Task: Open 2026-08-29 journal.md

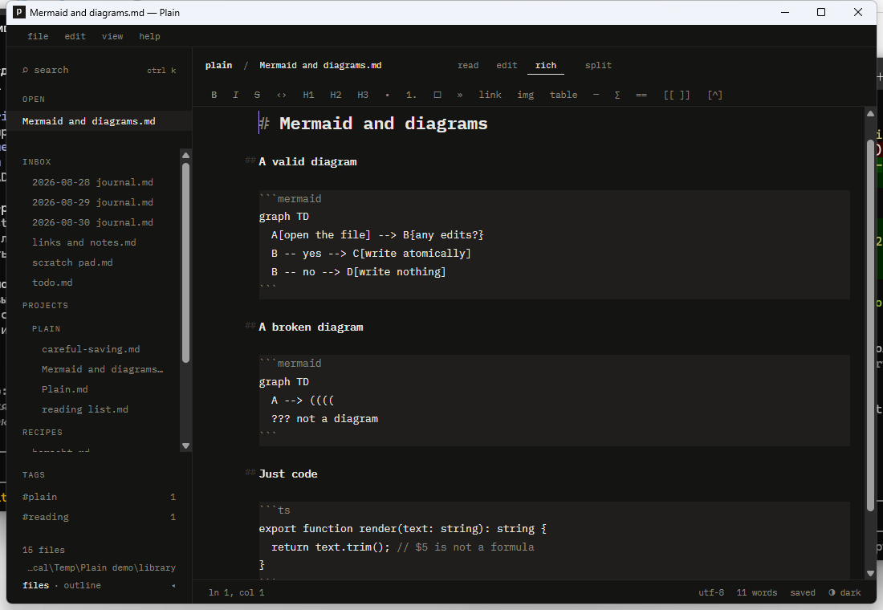Action: 92,202
